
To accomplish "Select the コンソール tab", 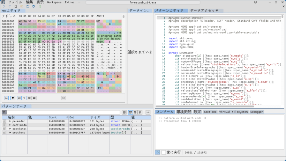I will tap(165, 112).
